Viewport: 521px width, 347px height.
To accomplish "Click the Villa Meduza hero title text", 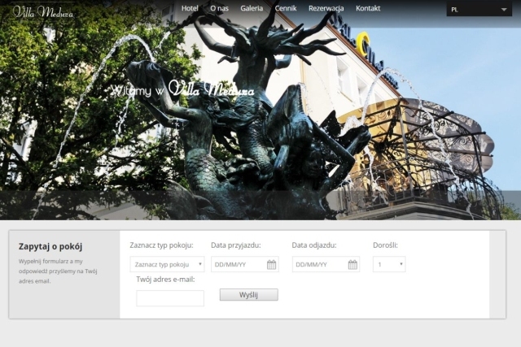I will pyautogui.click(x=212, y=89).
